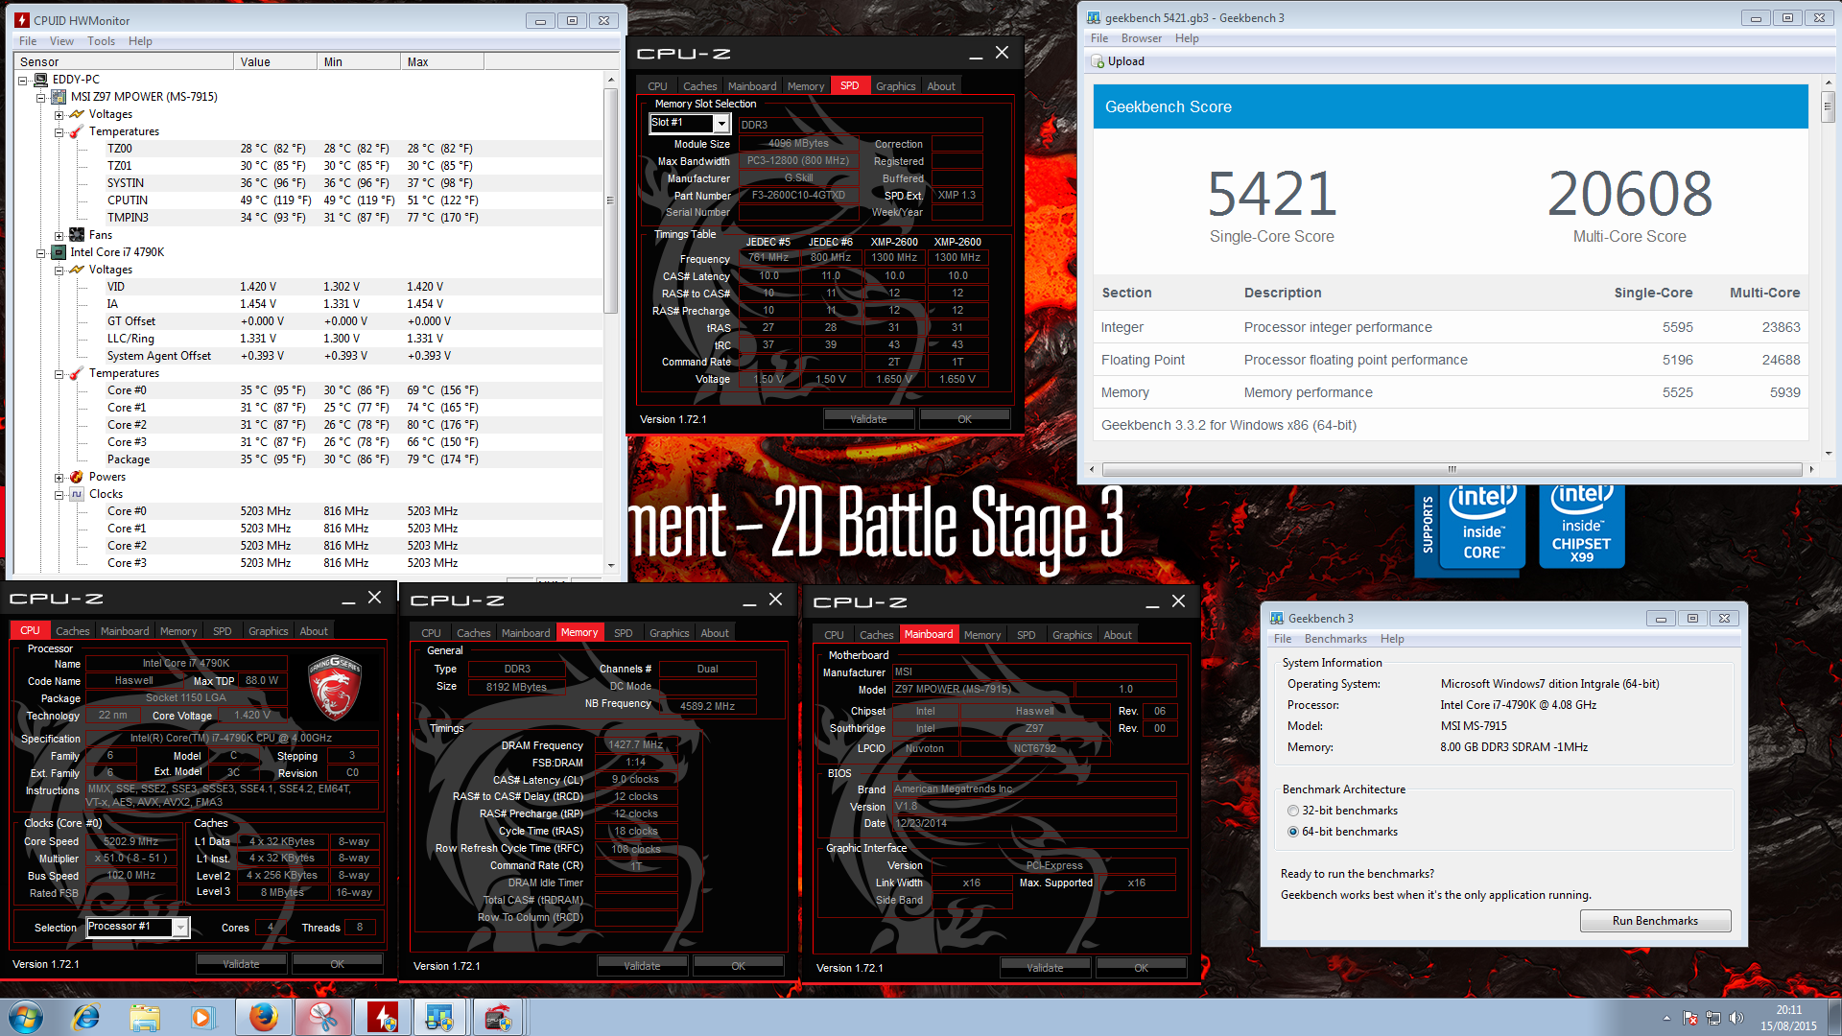Viewport: 1842px width, 1036px height.
Task: Open Windows Explorer folder in the taskbar
Action: click(145, 1017)
